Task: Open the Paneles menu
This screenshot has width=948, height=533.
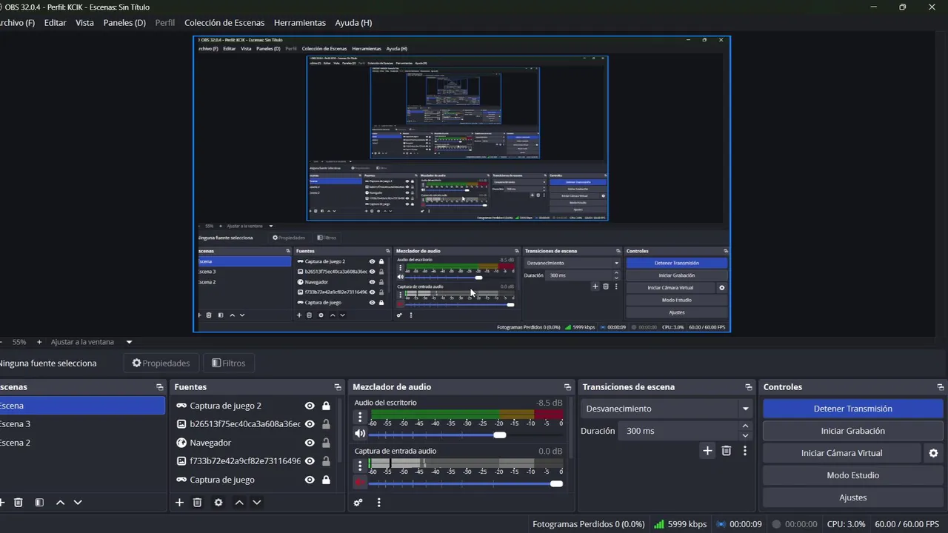Action: 124,23
